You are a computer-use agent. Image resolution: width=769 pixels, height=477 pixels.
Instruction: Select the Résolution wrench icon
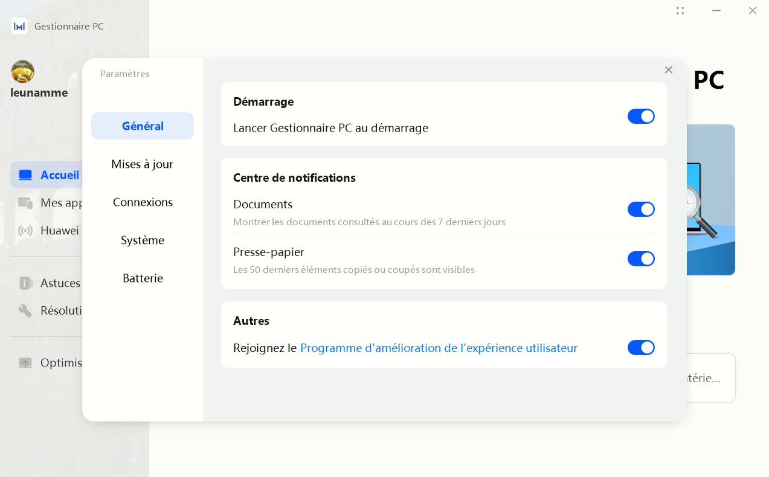click(25, 310)
